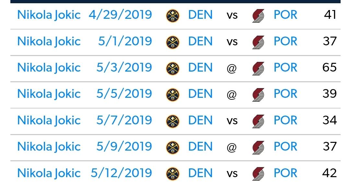
Task: Click Nuggets logo in the 4/29/2019 row
Action: tap(172, 16)
